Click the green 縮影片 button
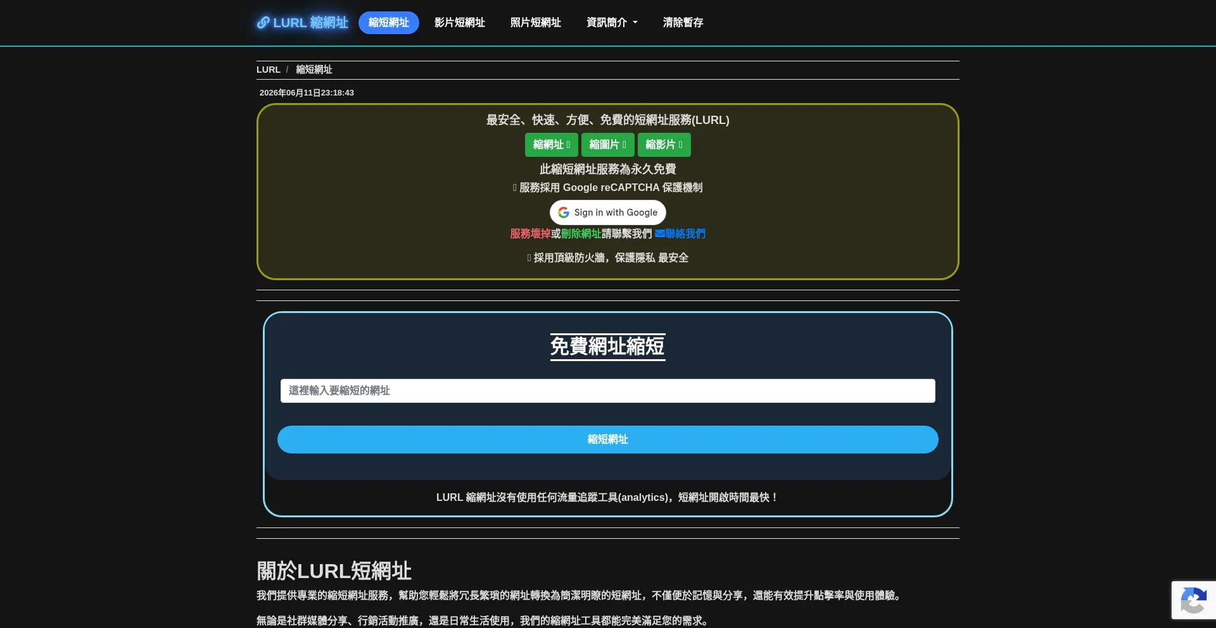The height and width of the screenshot is (628, 1216). [x=664, y=145]
